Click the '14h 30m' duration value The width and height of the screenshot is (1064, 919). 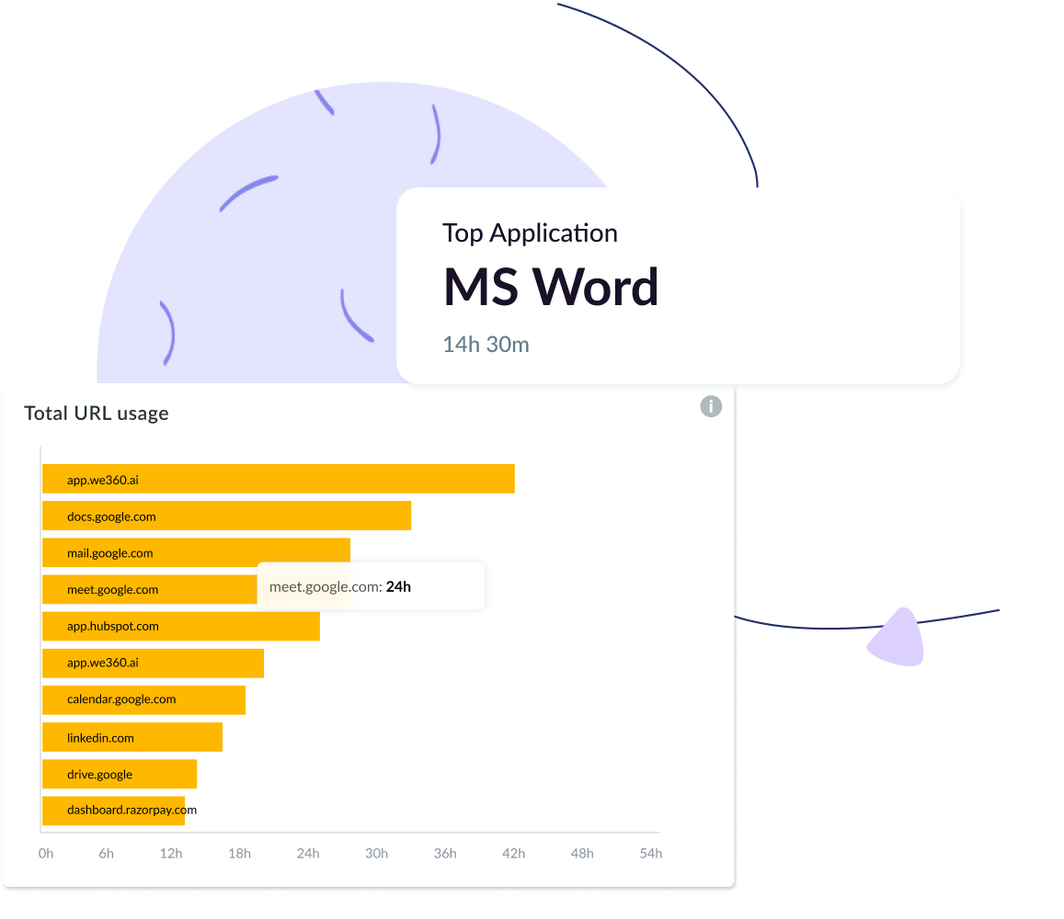[x=486, y=345]
